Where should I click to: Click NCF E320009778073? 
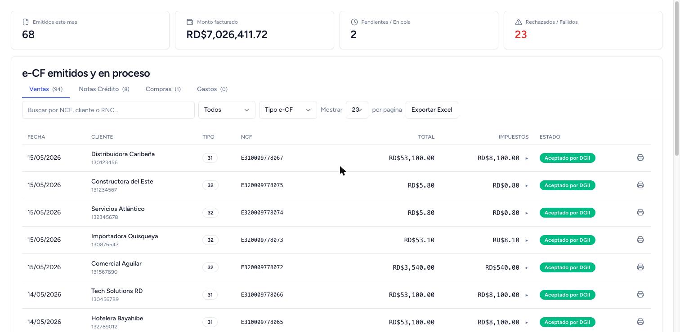click(262, 240)
